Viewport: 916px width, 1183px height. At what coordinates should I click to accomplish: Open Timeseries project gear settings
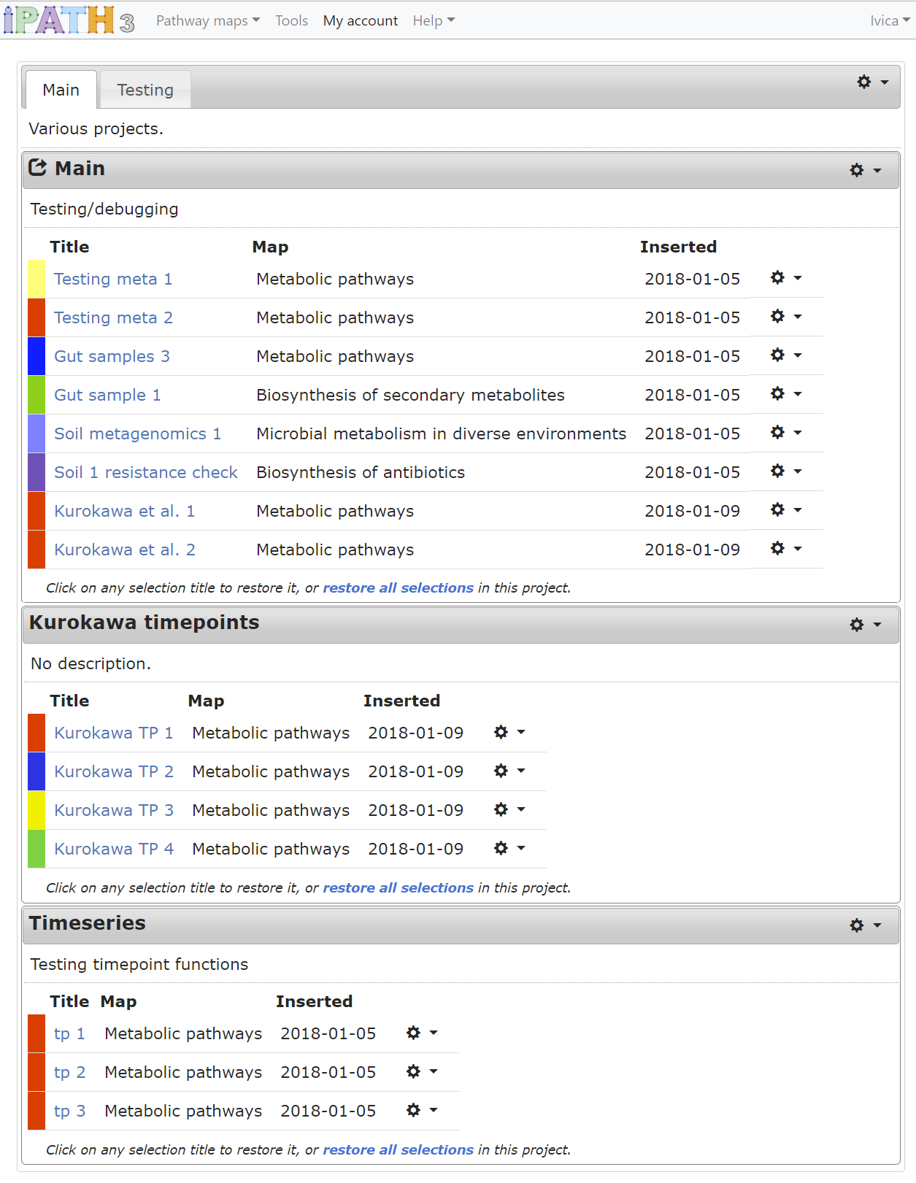pos(865,925)
